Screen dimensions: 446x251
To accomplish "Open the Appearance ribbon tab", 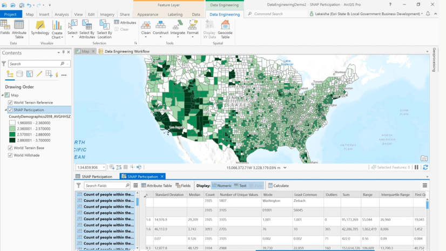I will point(147,14).
